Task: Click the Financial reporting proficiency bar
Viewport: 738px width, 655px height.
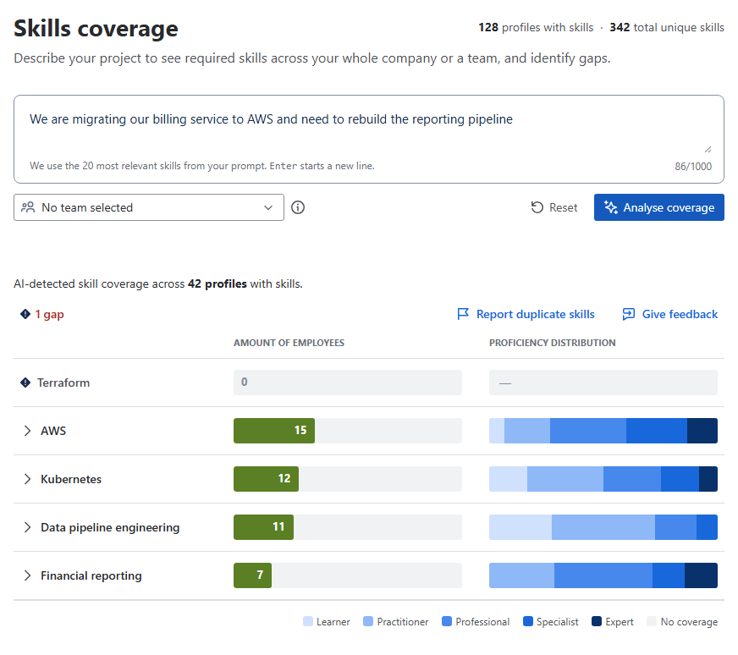Action: tap(603, 575)
